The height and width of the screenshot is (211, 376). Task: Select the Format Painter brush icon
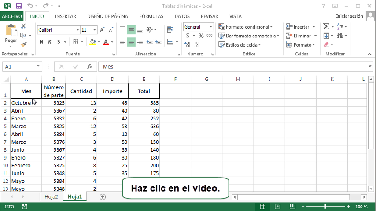[x=23, y=44]
